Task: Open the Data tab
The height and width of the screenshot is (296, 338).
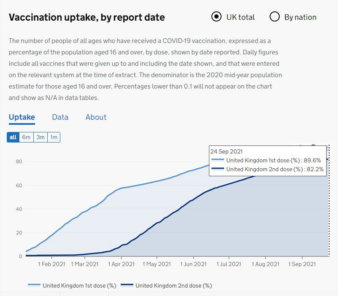Action: pos(60,117)
